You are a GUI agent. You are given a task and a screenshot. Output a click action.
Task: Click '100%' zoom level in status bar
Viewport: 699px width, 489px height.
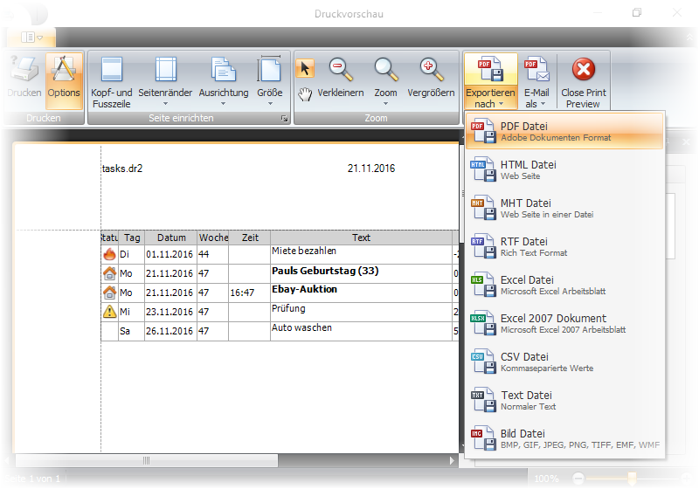click(546, 479)
